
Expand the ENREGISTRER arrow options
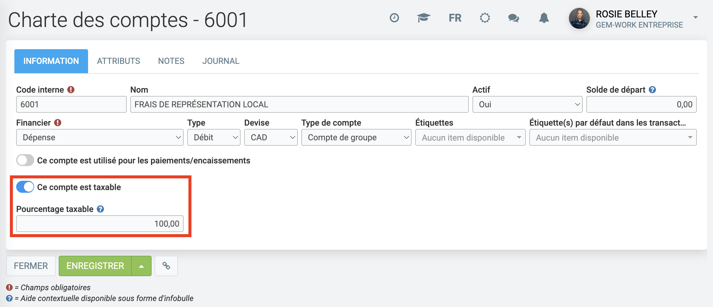tap(141, 266)
